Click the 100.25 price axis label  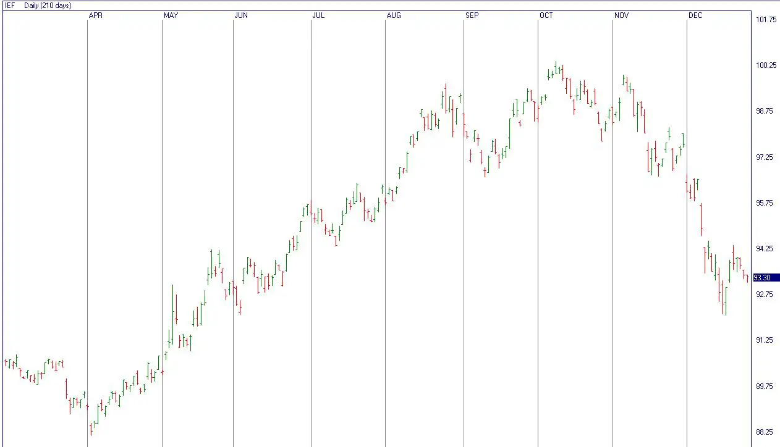point(766,65)
